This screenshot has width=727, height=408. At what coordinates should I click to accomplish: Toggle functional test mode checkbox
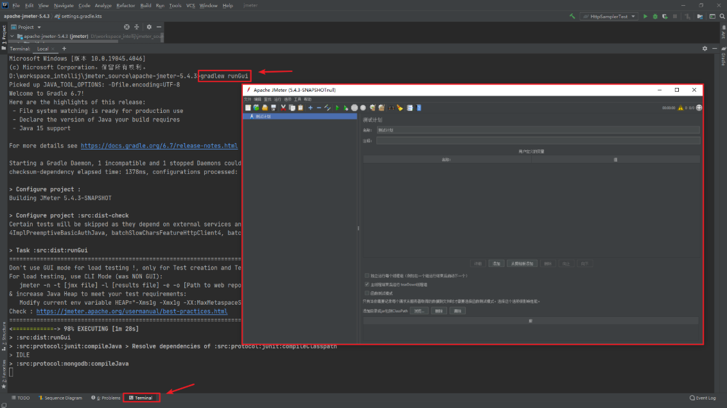click(367, 293)
